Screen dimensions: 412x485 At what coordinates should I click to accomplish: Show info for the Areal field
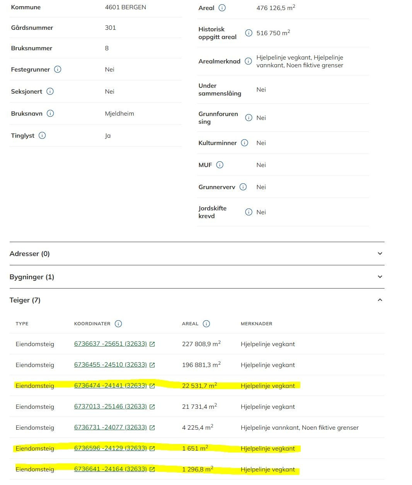coord(222,8)
